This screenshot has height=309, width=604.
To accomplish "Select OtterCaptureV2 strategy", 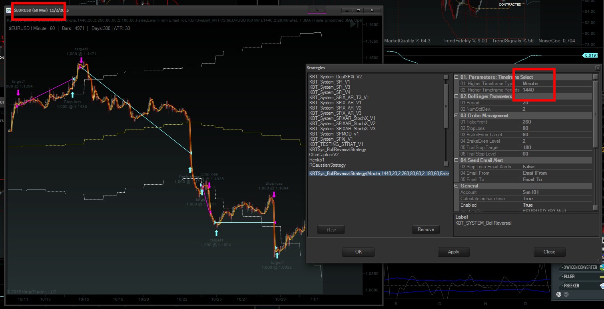I will (x=324, y=155).
